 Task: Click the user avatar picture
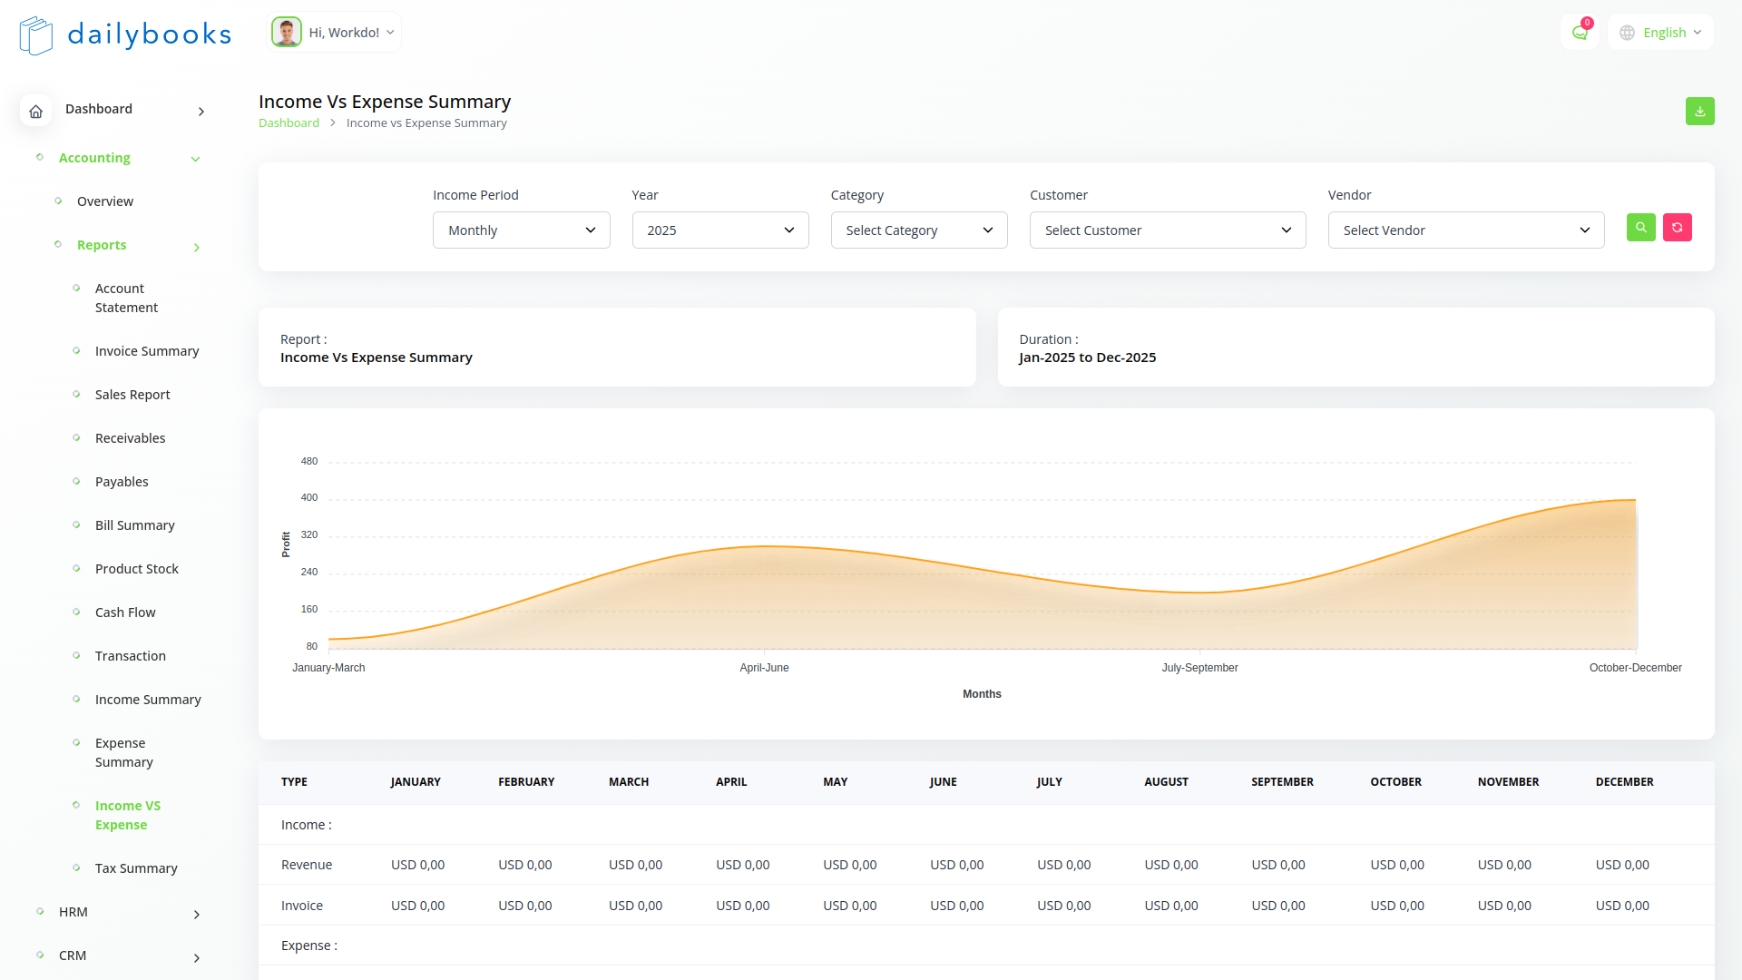point(287,33)
